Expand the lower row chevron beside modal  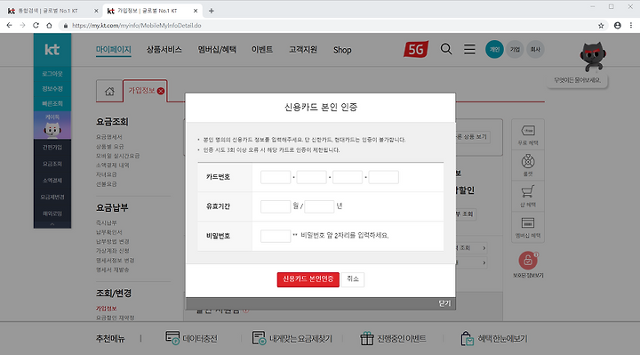pos(484,262)
